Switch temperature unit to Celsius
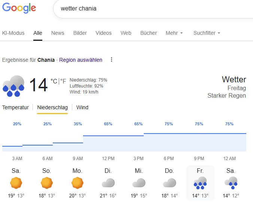Viewport: 253px width, 202px height. click(54, 81)
